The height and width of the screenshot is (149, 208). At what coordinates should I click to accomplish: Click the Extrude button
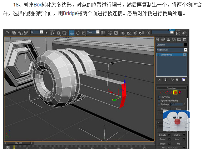pos(163,135)
